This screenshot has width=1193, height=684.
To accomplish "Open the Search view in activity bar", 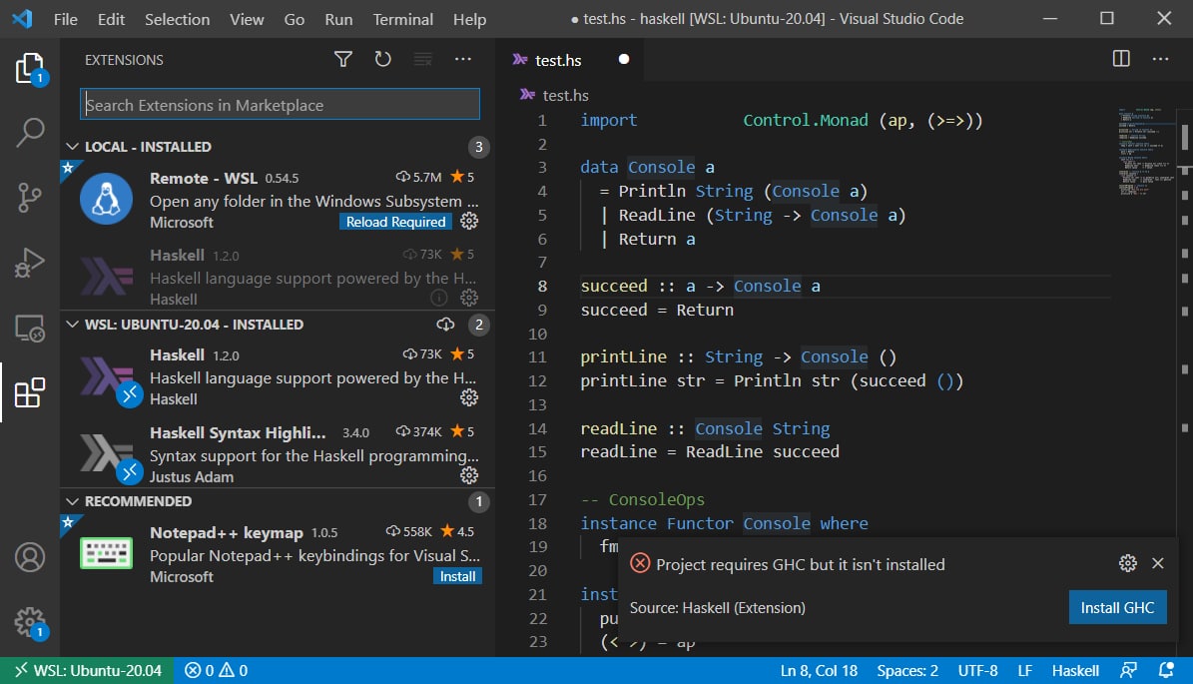I will (x=30, y=133).
